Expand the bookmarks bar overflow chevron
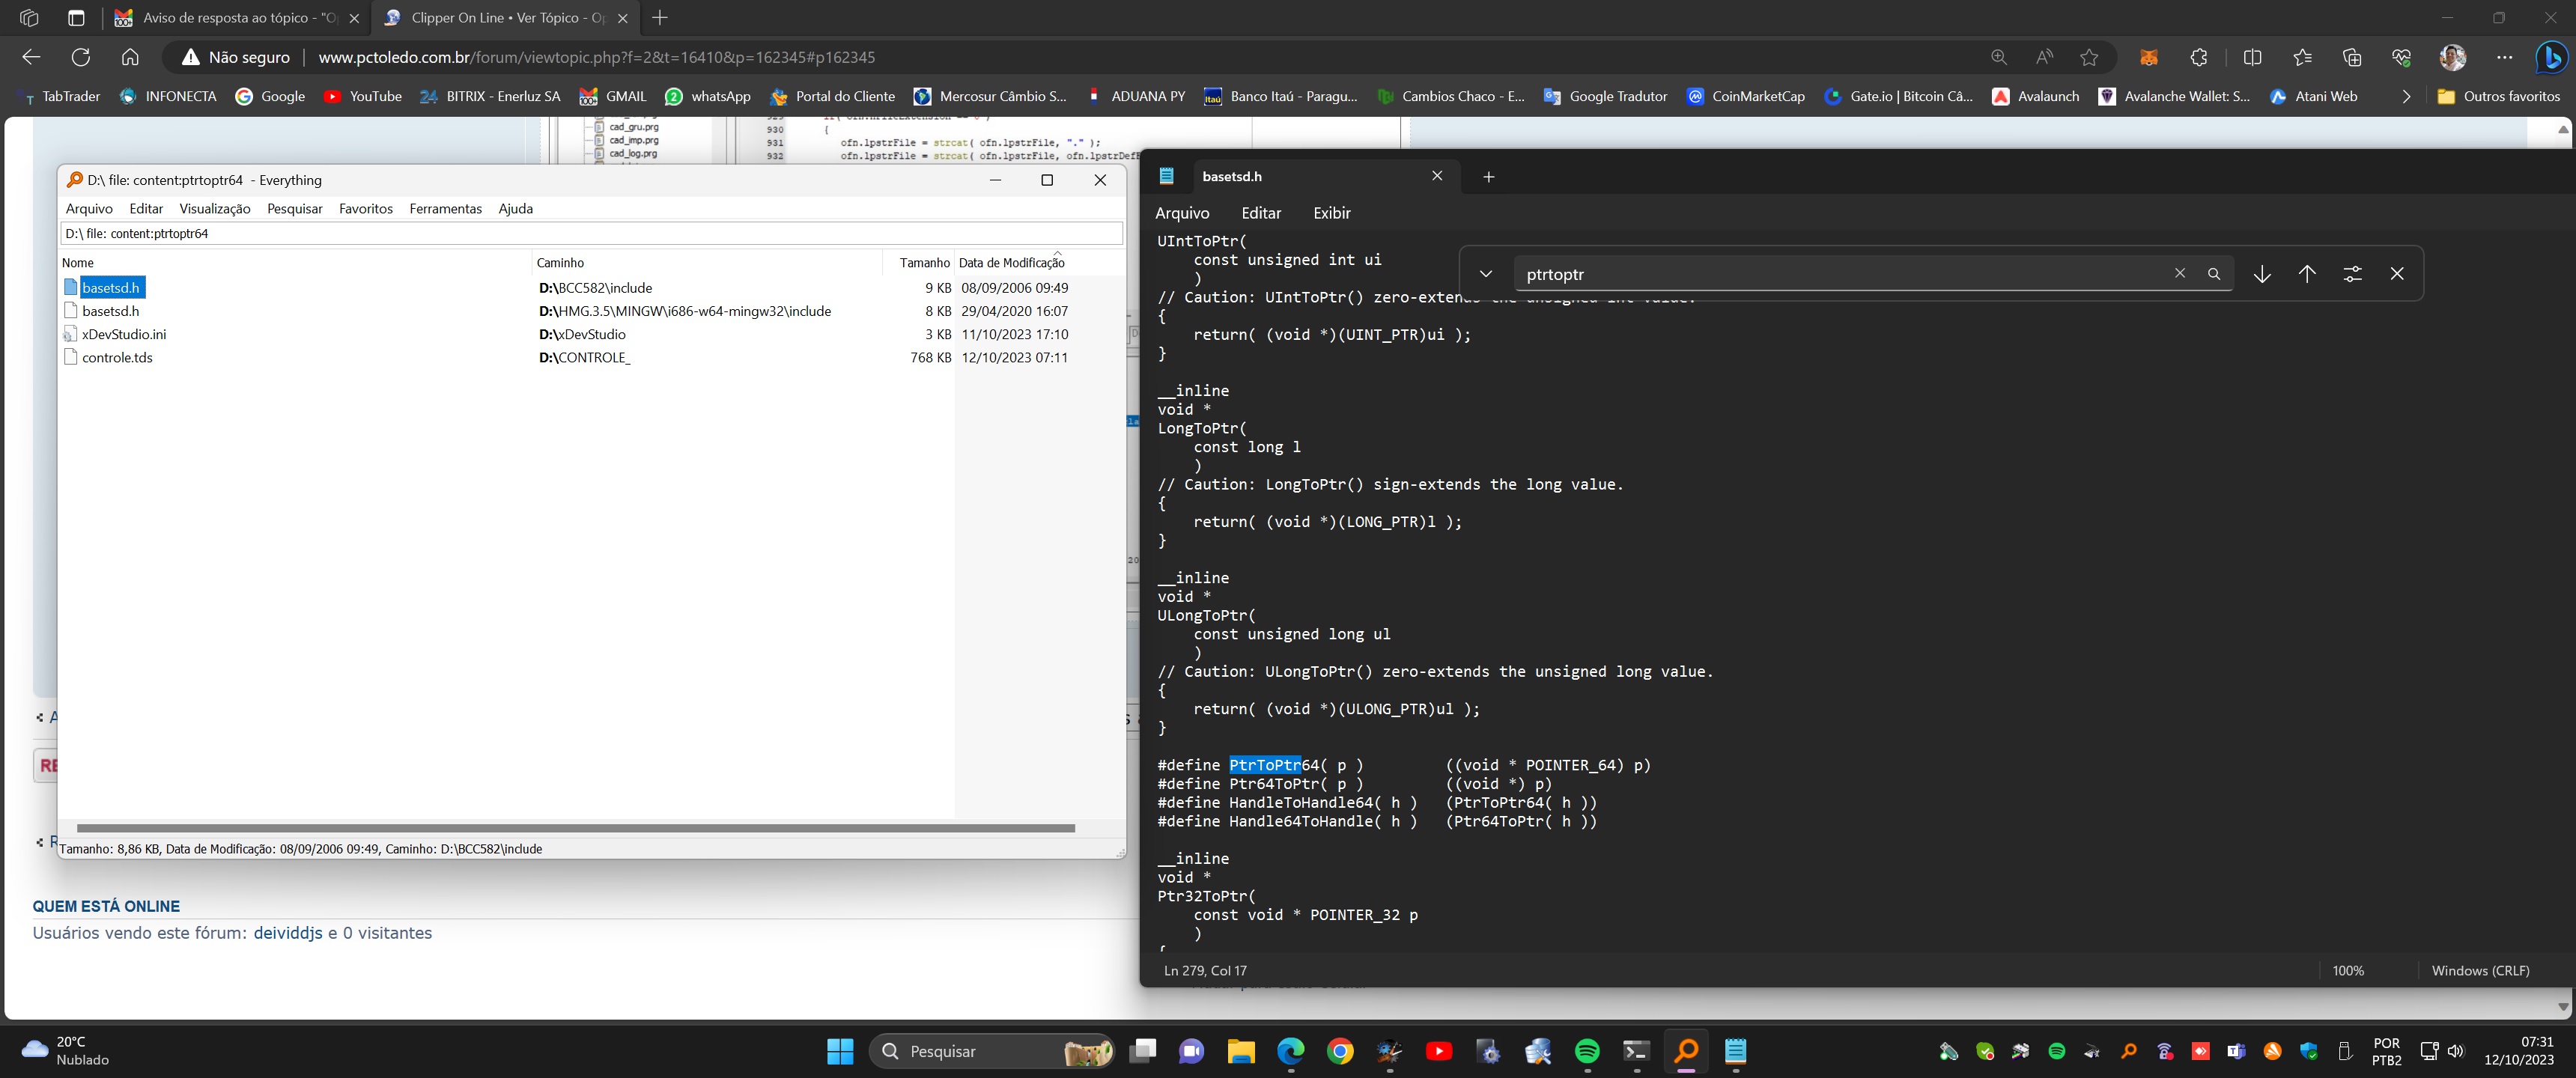 point(2406,97)
